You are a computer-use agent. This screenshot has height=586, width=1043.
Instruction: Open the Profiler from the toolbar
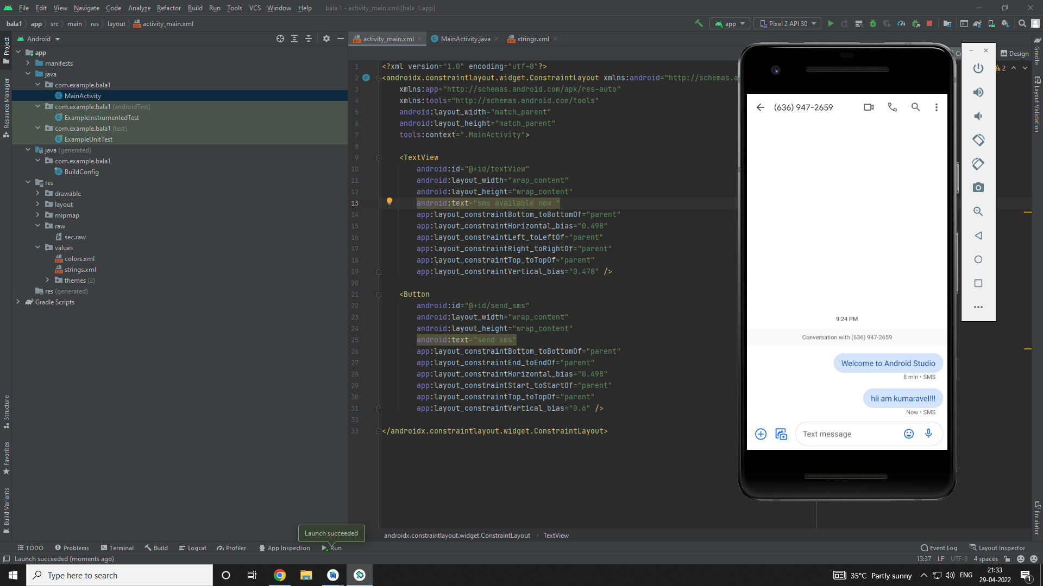coord(901,23)
